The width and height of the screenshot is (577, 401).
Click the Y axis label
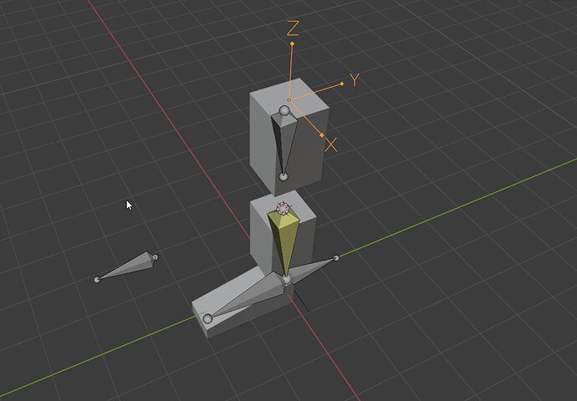point(355,79)
